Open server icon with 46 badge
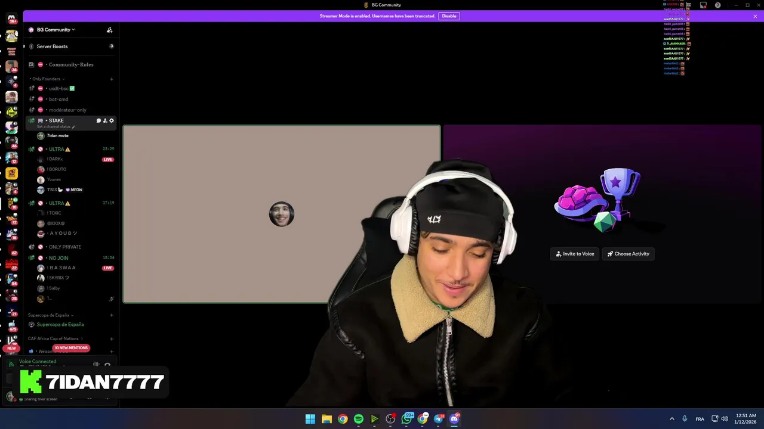This screenshot has width=764, height=429. pos(11,142)
